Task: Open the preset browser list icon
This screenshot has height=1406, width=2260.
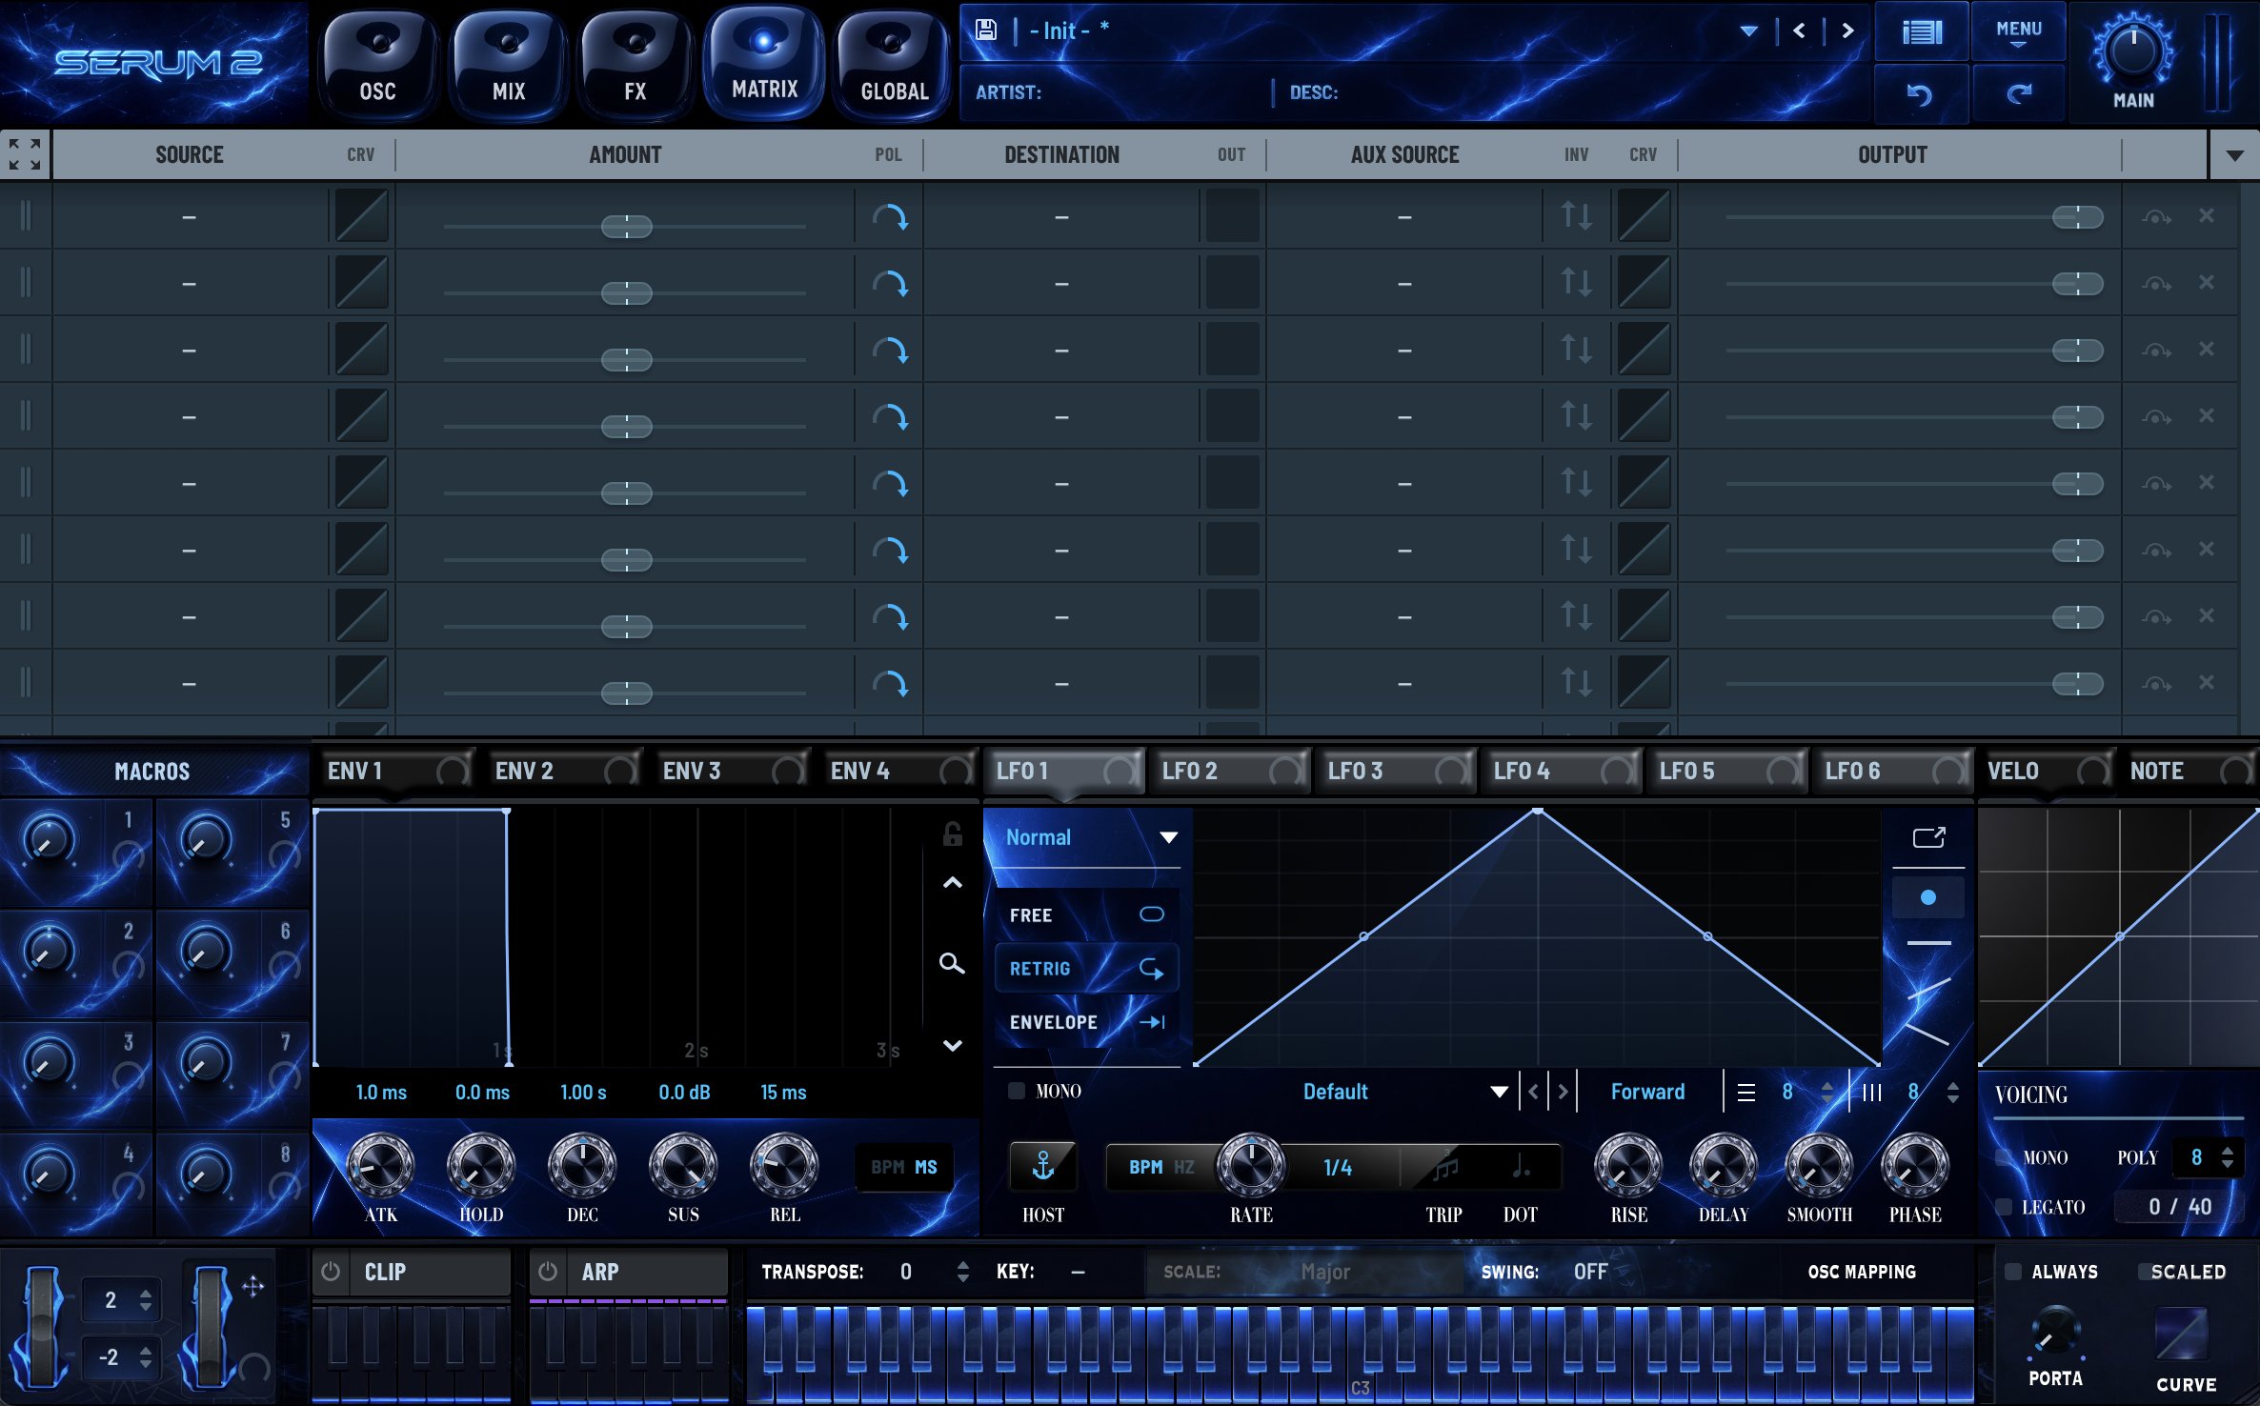Action: point(1922,32)
